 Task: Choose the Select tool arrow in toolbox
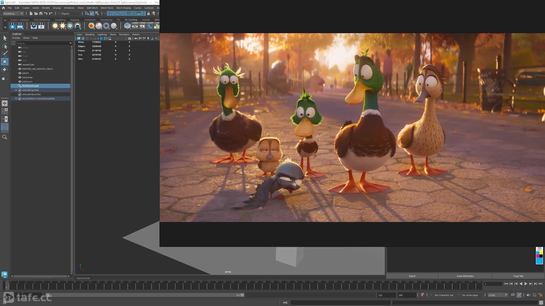click(x=5, y=38)
